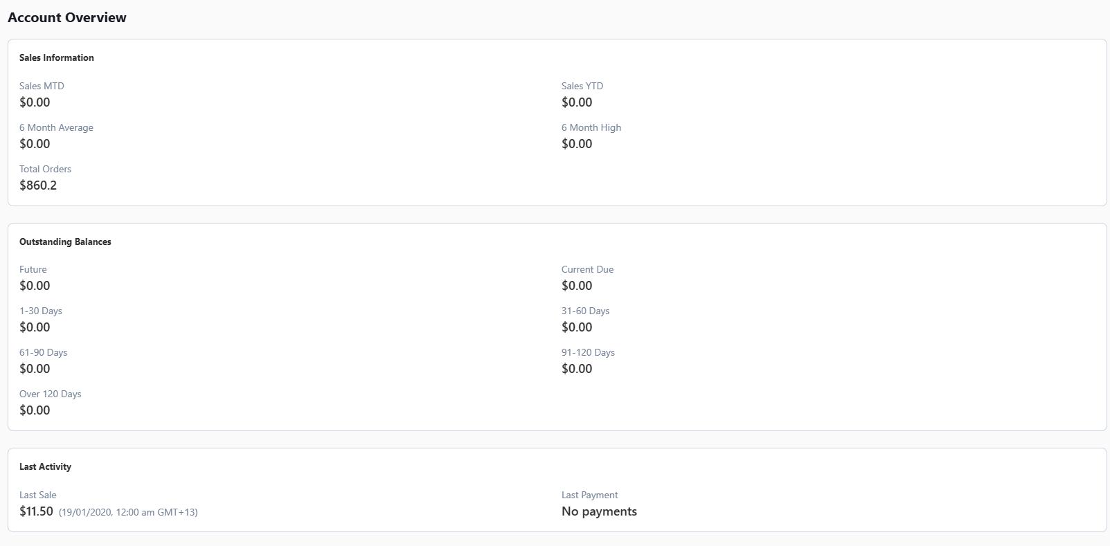Click the Current Due balance value
The width and height of the screenshot is (1110, 546).
click(577, 286)
